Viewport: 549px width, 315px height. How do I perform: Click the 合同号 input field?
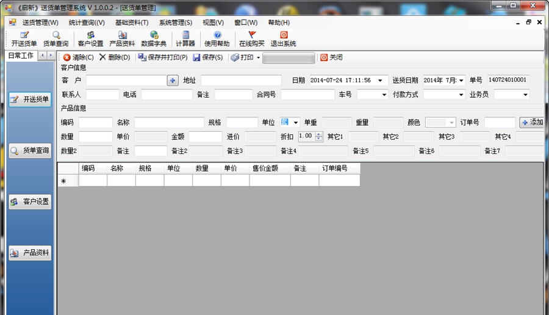click(x=308, y=95)
